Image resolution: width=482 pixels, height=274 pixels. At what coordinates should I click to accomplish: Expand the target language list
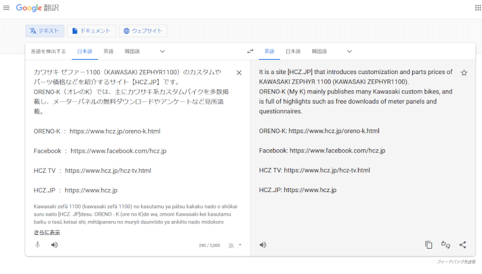349,51
